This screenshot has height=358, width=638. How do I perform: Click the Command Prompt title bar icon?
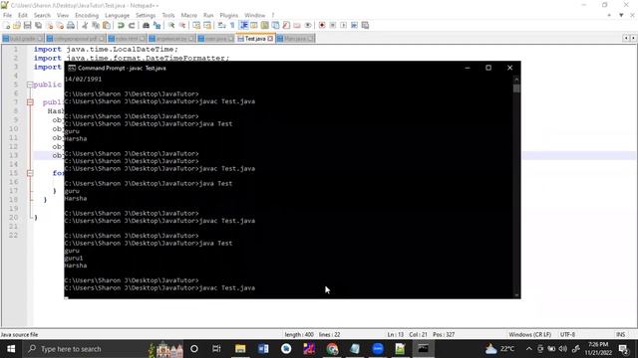(x=72, y=68)
